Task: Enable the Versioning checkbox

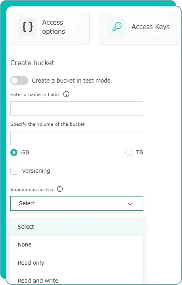Action: tap(14, 171)
